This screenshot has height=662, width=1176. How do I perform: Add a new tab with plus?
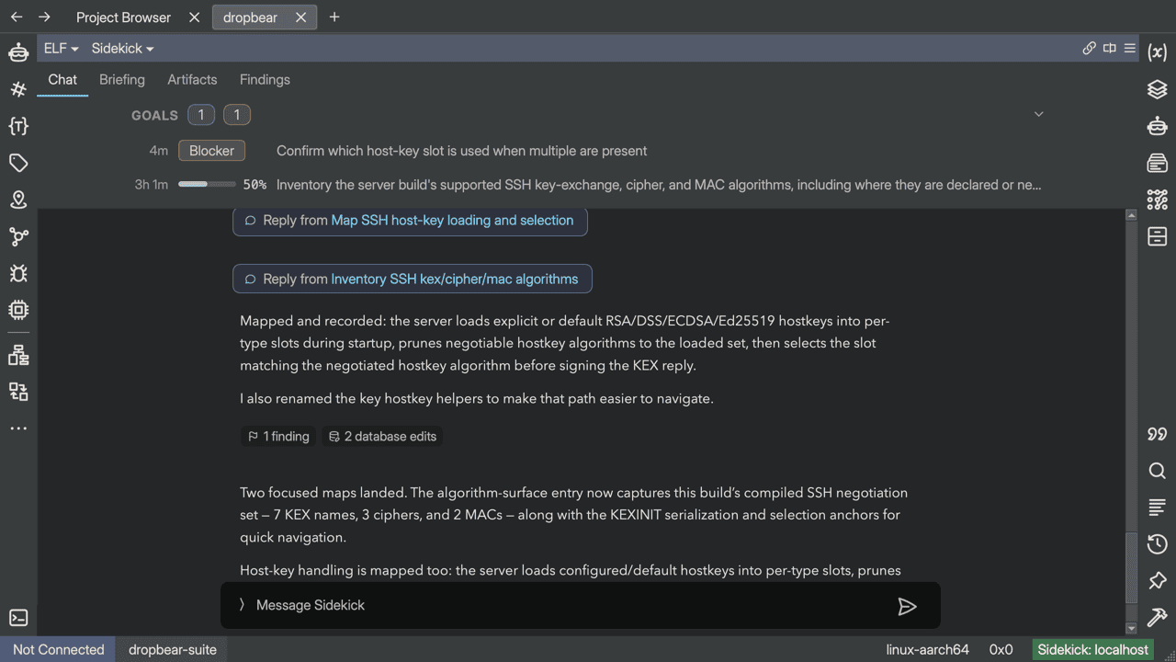click(334, 17)
